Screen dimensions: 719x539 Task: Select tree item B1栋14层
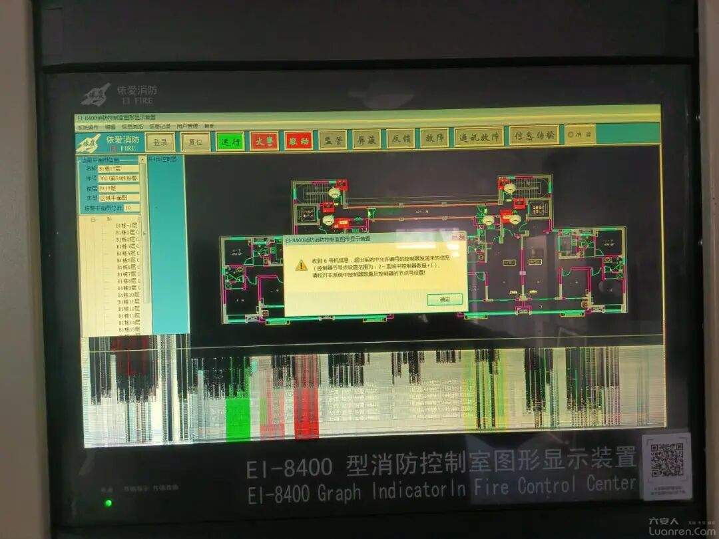tap(129, 323)
